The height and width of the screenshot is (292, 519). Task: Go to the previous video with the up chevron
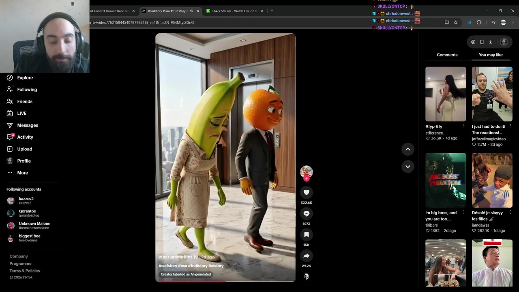(x=408, y=149)
